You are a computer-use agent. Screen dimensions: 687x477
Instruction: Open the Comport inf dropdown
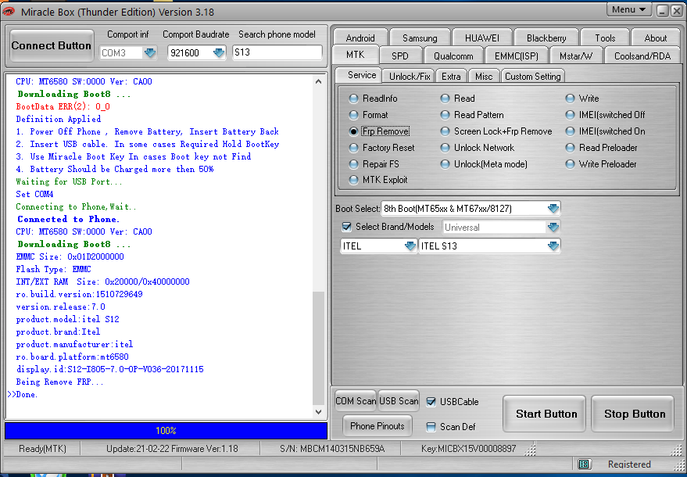(x=150, y=53)
